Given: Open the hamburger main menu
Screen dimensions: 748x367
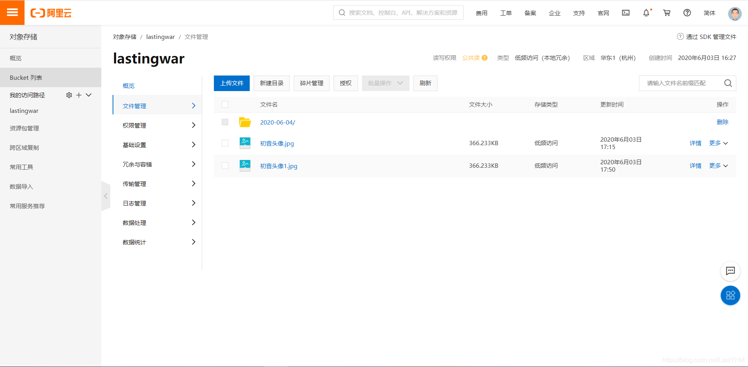Looking at the screenshot, I should [x=12, y=12].
